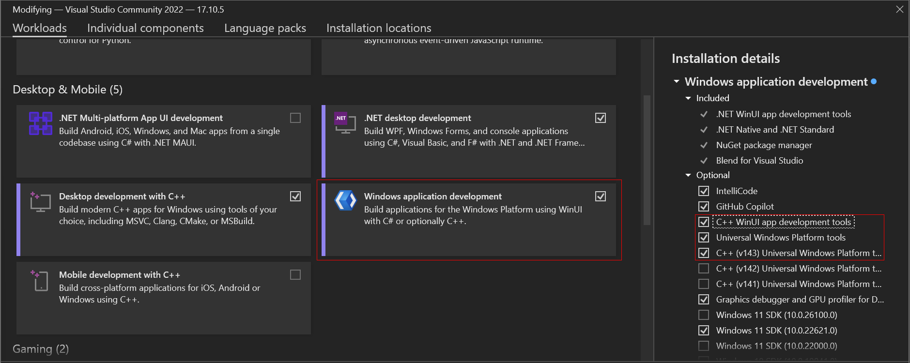Click Desktop & Mobile (5) section heading
Image resolution: width=910 pixels, height=363 pixels.
67,90
